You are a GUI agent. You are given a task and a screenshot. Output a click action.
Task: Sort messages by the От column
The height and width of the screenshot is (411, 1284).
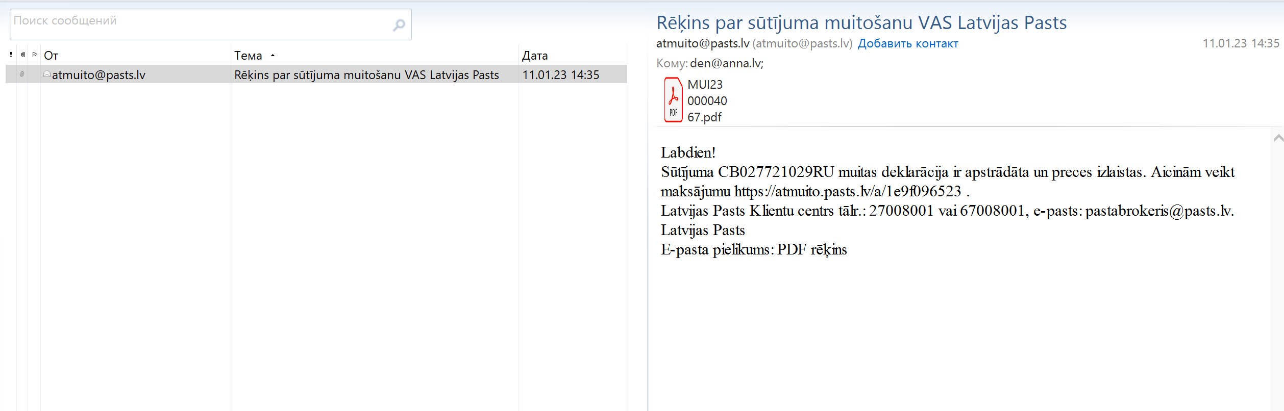click(51, 55)
